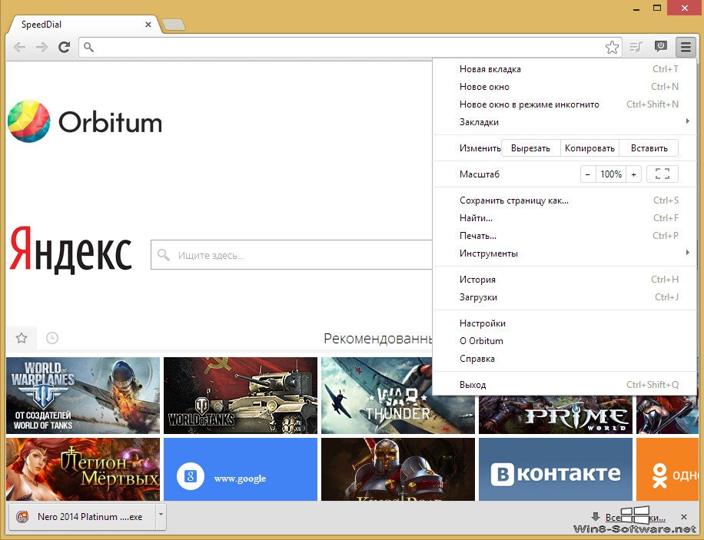Viewport: 704px width, 540px height.
Task: Open the www.google tile
Action: click(x=241, y=469)
